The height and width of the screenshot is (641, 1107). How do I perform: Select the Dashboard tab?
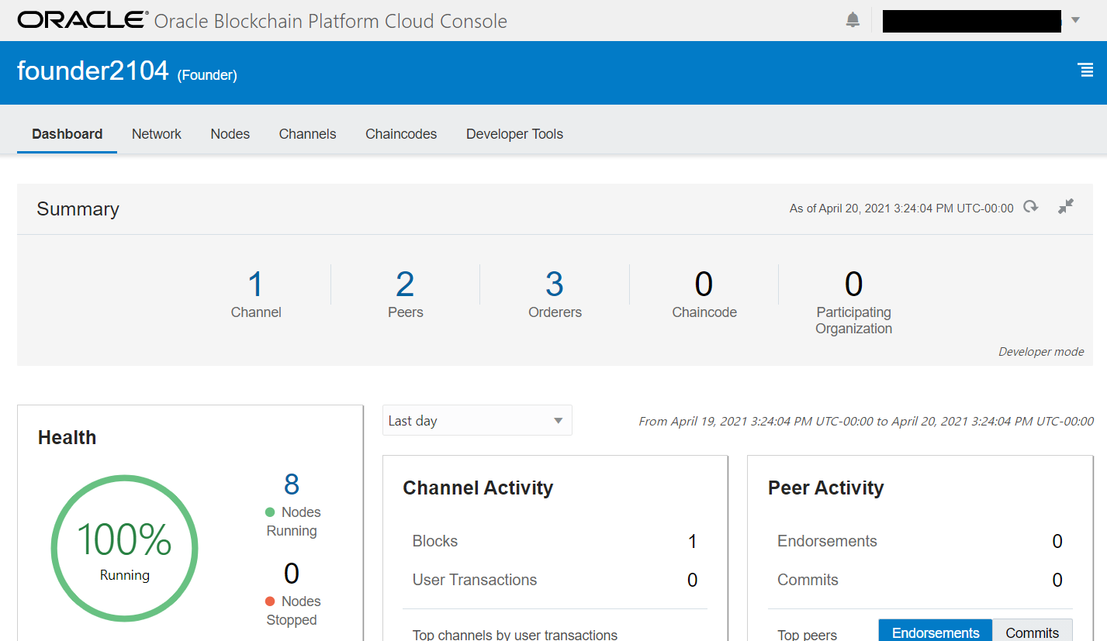67,134
